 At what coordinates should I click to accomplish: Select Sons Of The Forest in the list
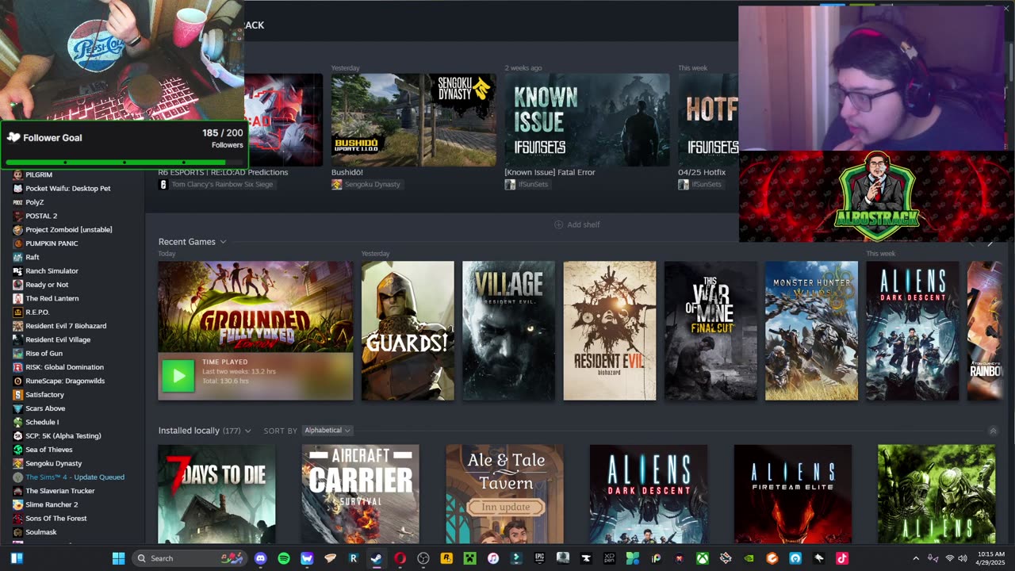56,518
